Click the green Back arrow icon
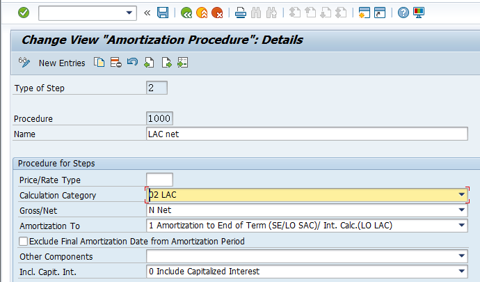The image size is (480, 282). [x=186, y=13]
